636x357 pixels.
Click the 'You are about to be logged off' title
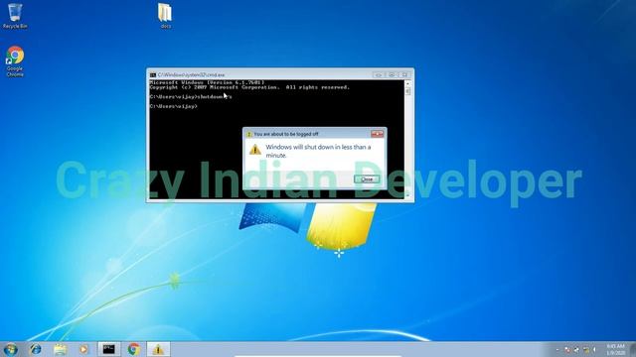pyautogui.click(x=286, y=134)
